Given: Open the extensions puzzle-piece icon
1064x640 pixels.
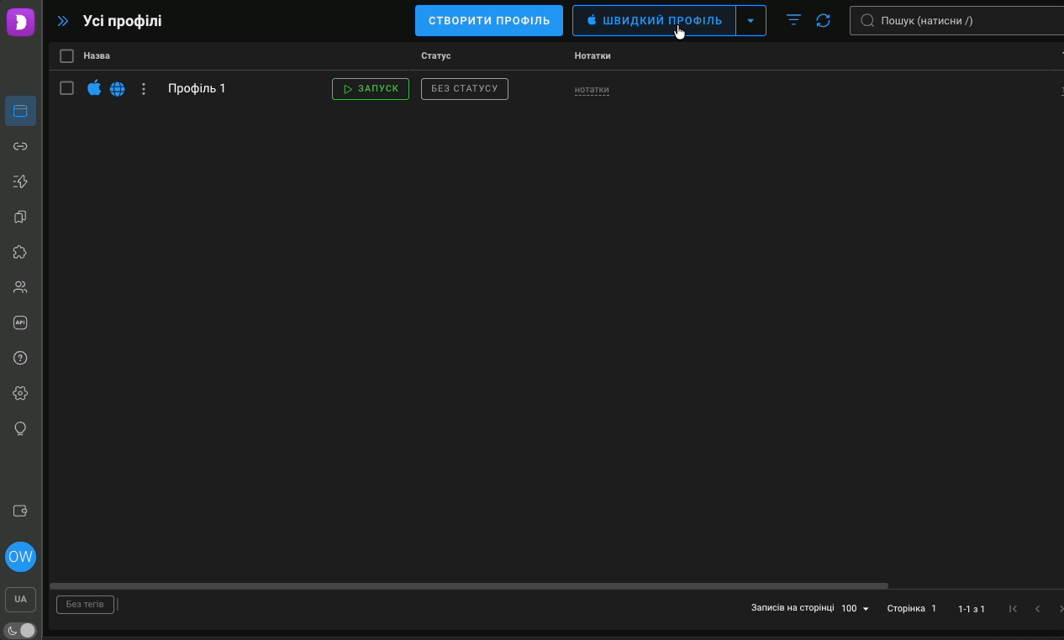Looking at the screenshot, I should (x=20, y=252).
